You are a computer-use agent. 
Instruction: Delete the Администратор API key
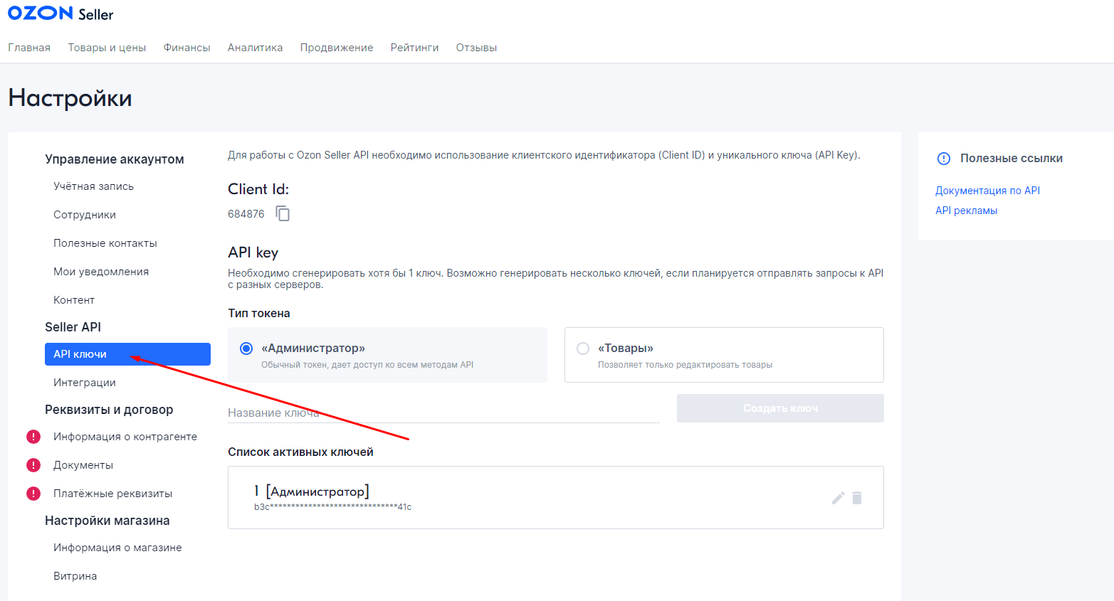[x=857, y=498]
